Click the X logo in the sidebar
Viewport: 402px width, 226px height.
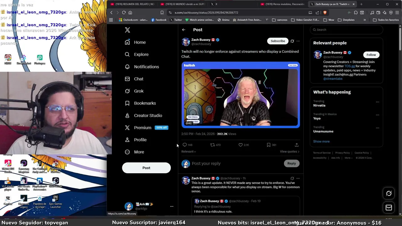pos(127,30)
